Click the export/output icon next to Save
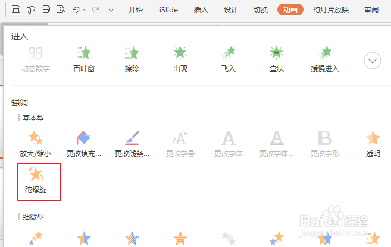This screenshot has height=247, width=391. pos(31,9)
